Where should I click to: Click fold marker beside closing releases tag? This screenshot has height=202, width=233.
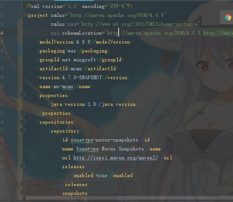click(x=22, y=184)
